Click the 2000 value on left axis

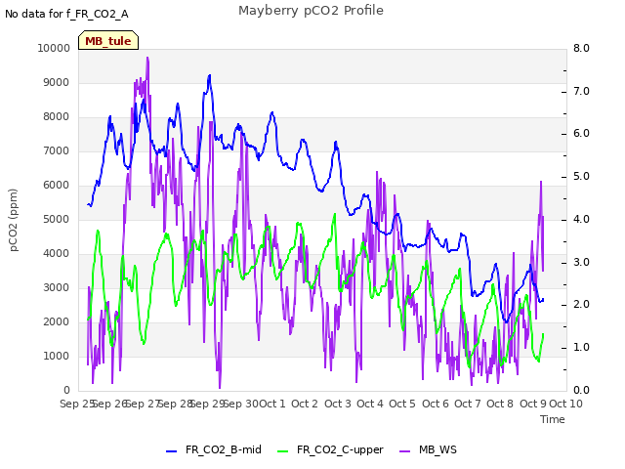tap(57, 321)
